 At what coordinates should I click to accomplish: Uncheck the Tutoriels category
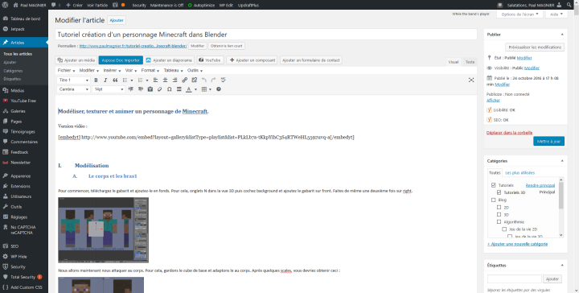[494, 185]
